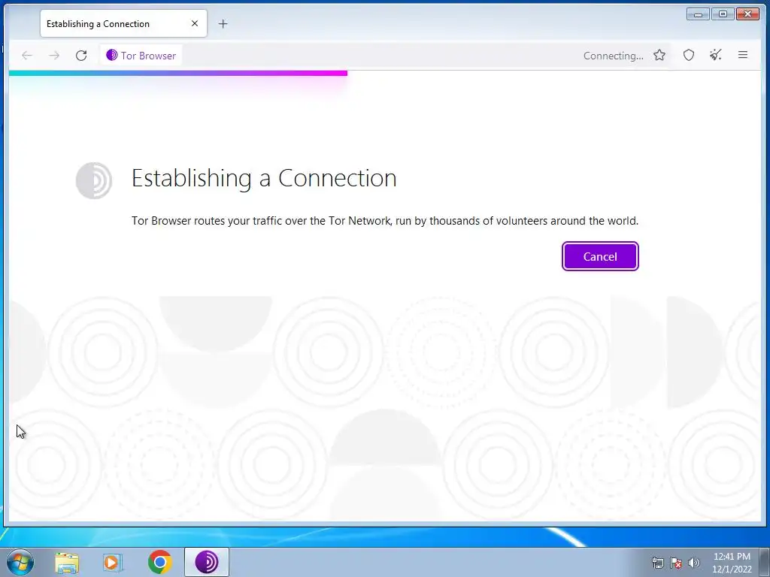
Task: Click the Forward navigation arrow
Action: click(x=54, y=56)
